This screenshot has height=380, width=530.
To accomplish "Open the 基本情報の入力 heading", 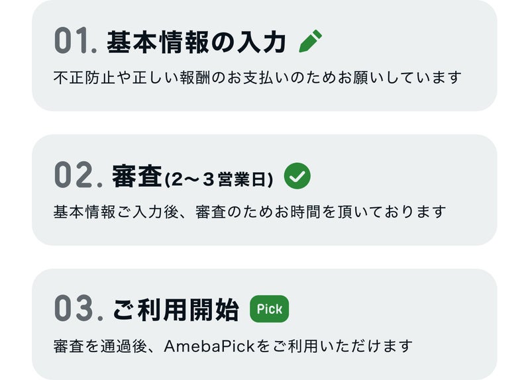I will tap(196, 42).
